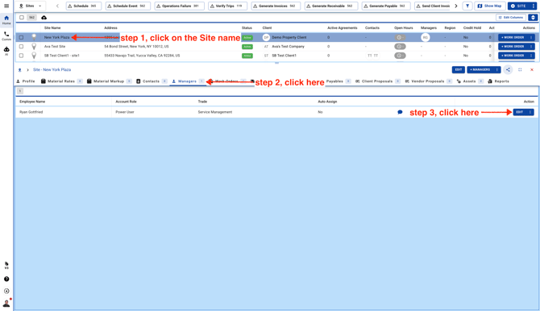Open the Comm phone section
540x311 pixels.
coord(6,35)
